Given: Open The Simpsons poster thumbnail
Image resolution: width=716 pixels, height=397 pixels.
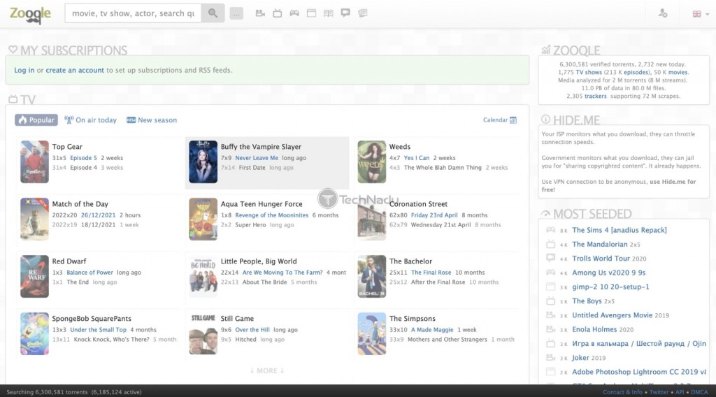Looking at the screenshot, I should 372,333.
